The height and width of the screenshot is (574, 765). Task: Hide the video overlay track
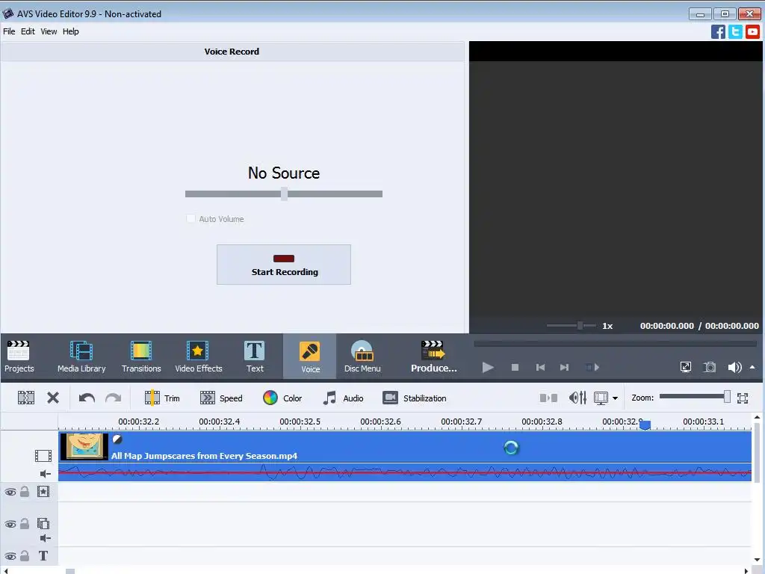[10, 524]
